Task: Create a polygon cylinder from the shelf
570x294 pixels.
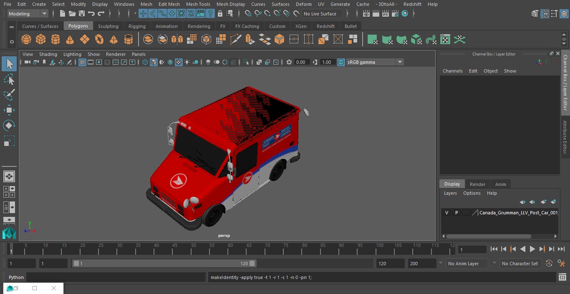Action: [x=55, y=40]
